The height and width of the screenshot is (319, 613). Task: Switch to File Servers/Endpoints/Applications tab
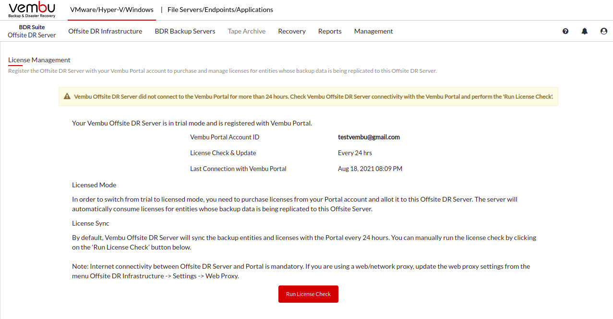220,10
